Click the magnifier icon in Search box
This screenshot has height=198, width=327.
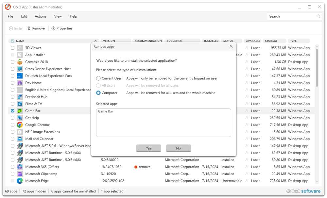318,16
